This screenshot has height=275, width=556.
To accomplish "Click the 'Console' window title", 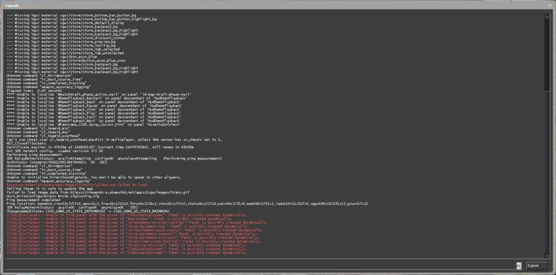I will (x=12, y=5).
